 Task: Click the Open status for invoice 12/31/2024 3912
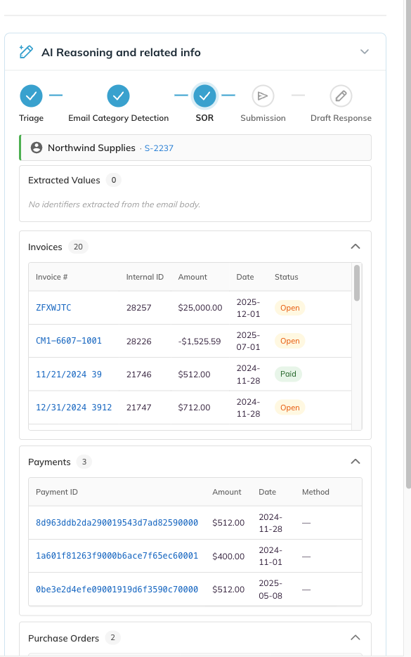pos(290,408)
